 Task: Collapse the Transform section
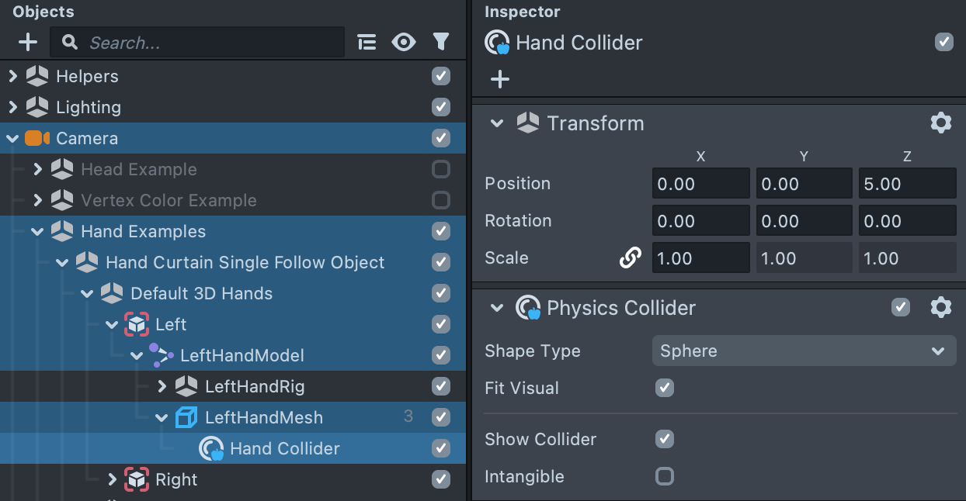tap(497, 123)
